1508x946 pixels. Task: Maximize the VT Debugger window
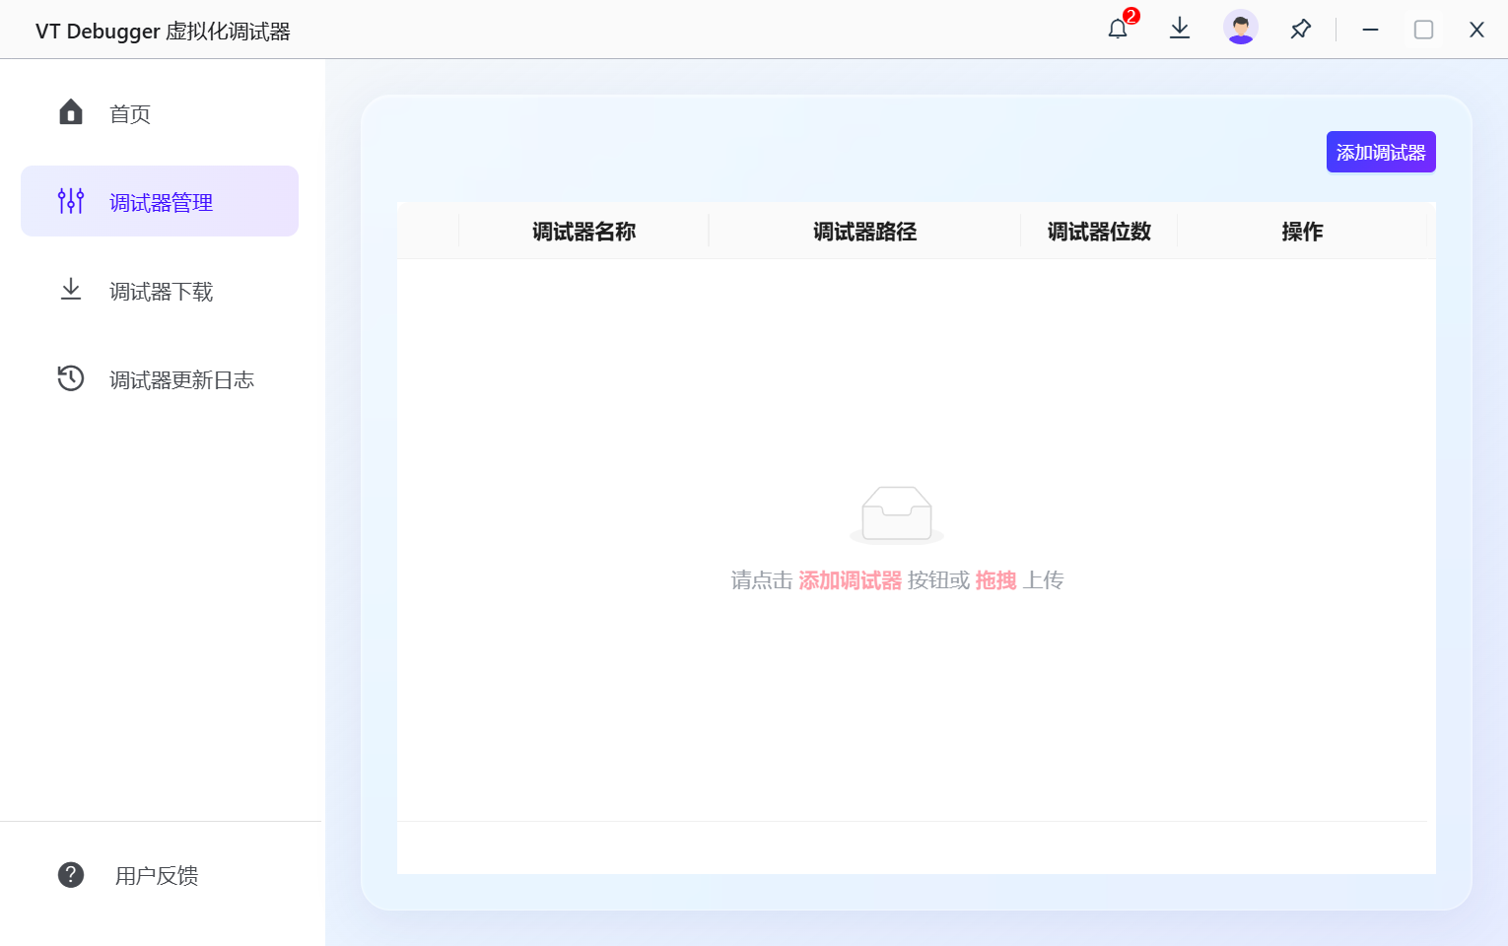(1423, 30)
